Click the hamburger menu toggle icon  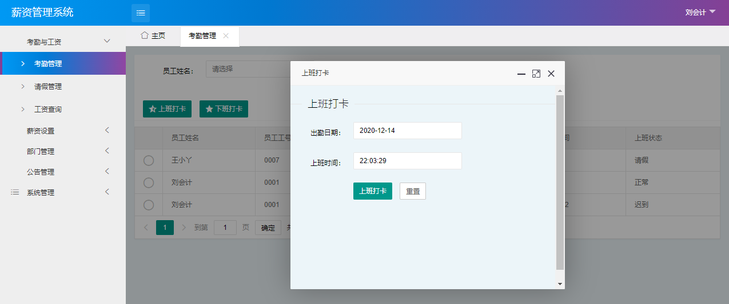(x=141, y=13)
